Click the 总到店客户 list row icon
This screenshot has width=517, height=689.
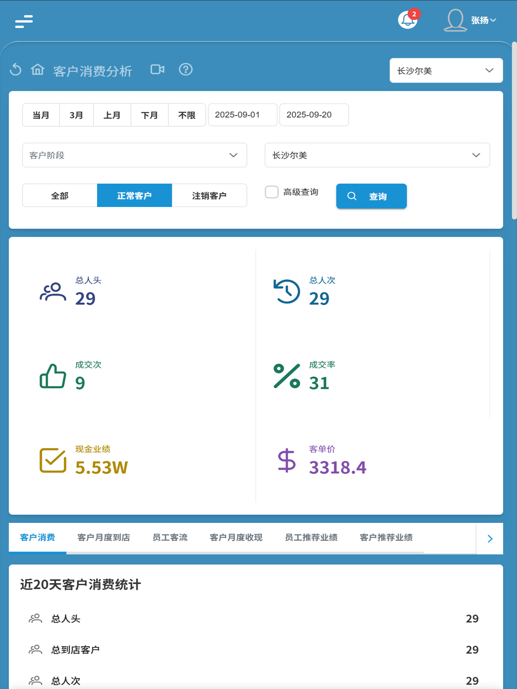36,649
